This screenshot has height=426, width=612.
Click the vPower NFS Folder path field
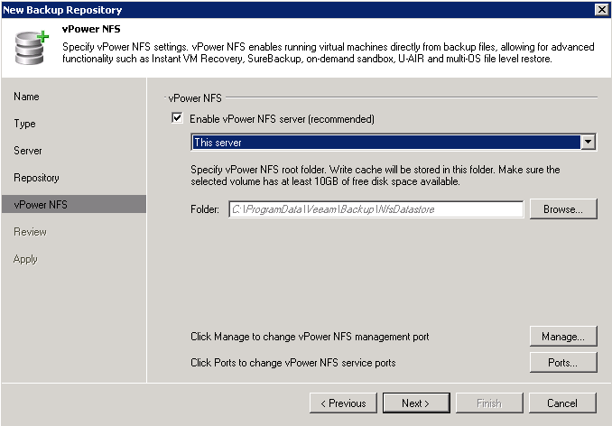click(x=376, y=209)
